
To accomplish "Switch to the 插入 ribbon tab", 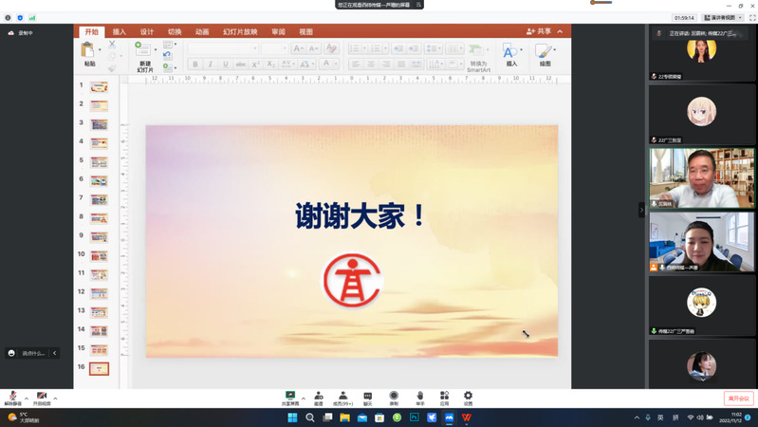I will [x=120, y=32].
